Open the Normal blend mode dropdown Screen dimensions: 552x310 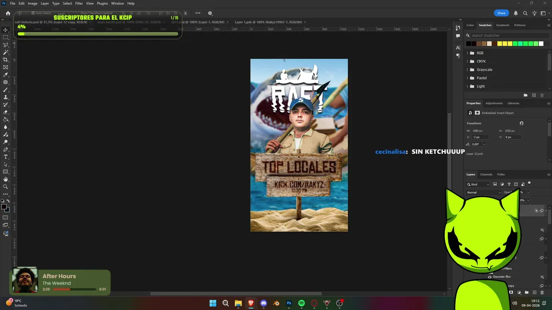[x=484, y=192]
